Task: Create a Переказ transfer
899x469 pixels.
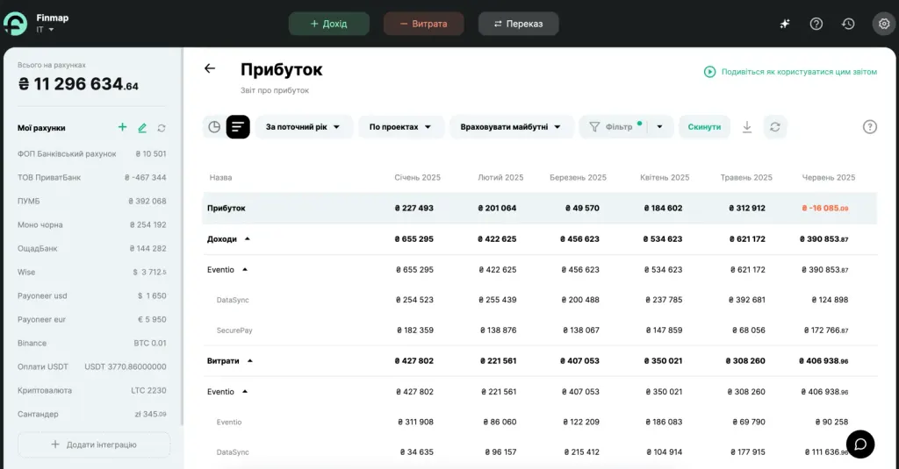Action: point(518,24)
